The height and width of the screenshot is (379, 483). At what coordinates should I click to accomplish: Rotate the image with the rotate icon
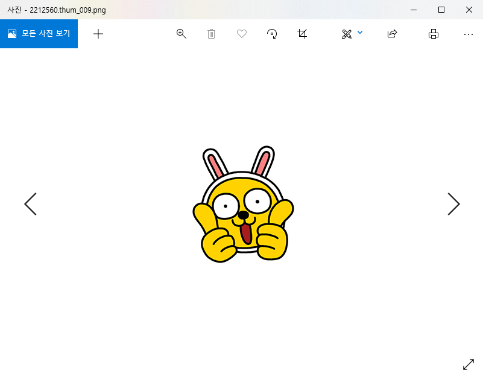tap(272, 34)
